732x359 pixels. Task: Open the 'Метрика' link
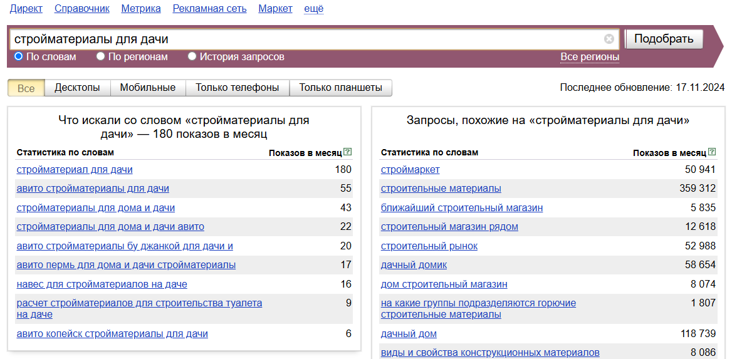tap(141, 8)
